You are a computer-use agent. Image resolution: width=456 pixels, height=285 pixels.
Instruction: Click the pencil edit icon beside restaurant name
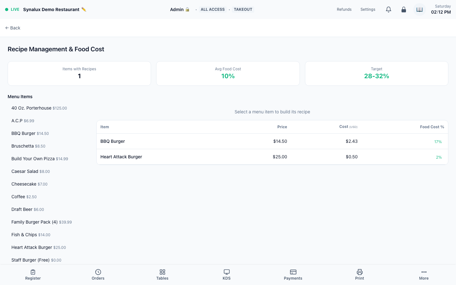pyautogui.click(x=84, y=9)
